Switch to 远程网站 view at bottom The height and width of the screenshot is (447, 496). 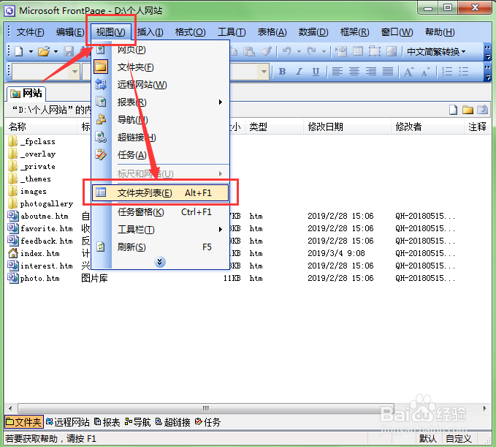pyautogui.click(x=68, y=422)
